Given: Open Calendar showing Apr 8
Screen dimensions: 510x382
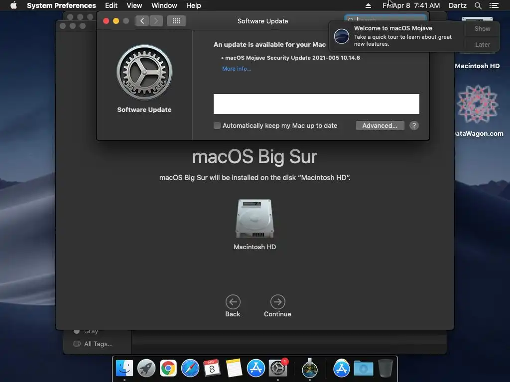Looking at the screenshot, I should pos(212,369).
